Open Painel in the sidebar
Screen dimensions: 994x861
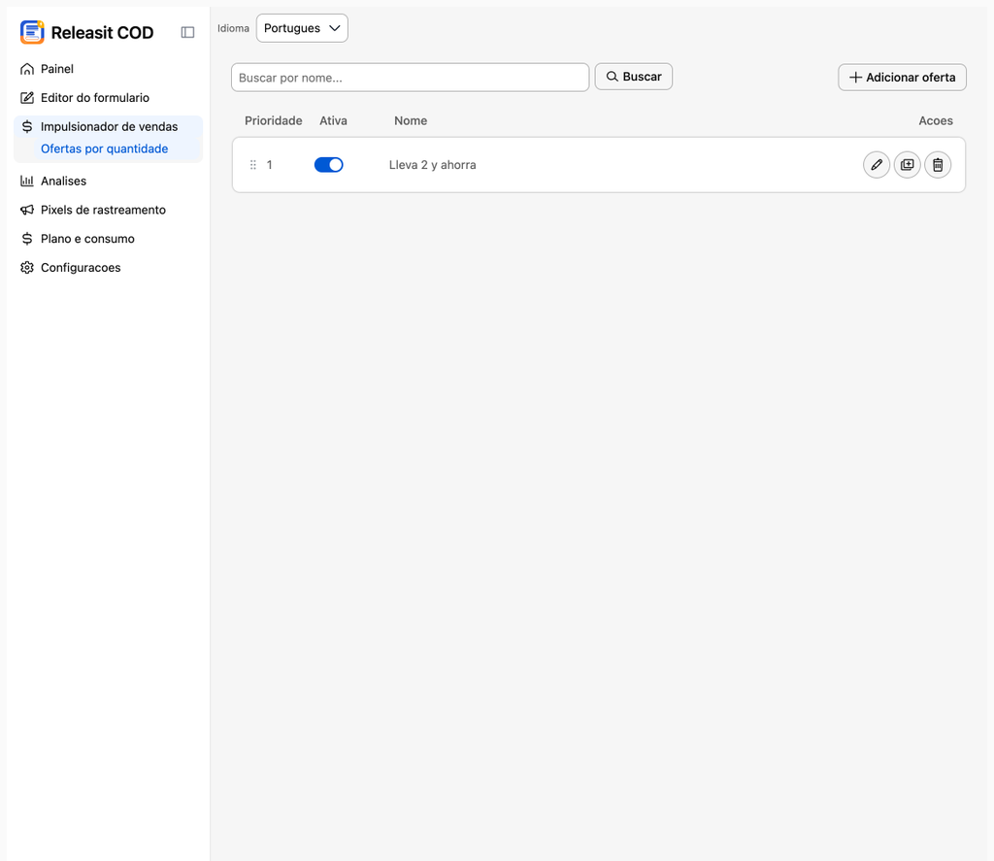coord(108,69)
